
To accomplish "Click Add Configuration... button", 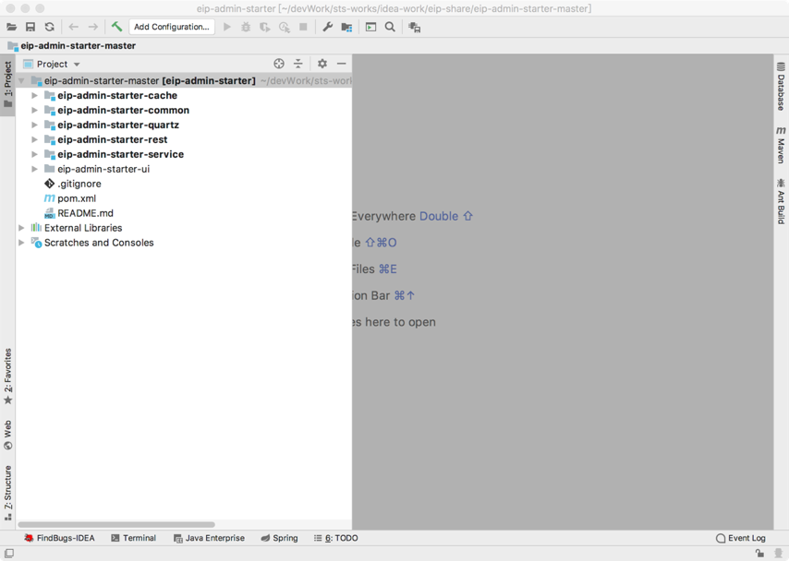I will tap(172, 27).
